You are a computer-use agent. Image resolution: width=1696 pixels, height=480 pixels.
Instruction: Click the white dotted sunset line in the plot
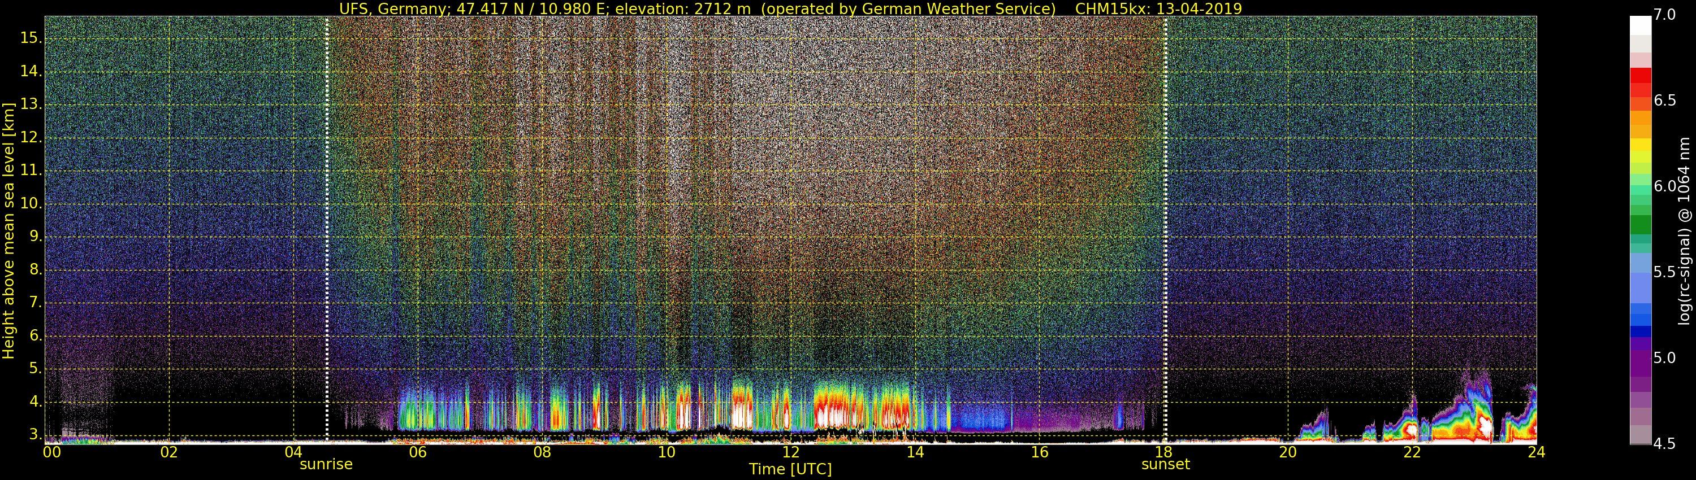pyautogui.click(x=1165, y=230)
